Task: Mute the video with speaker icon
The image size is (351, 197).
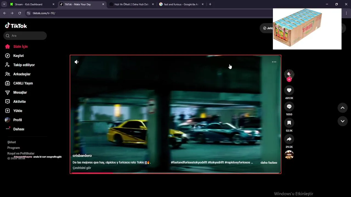Action: [77, 62]
